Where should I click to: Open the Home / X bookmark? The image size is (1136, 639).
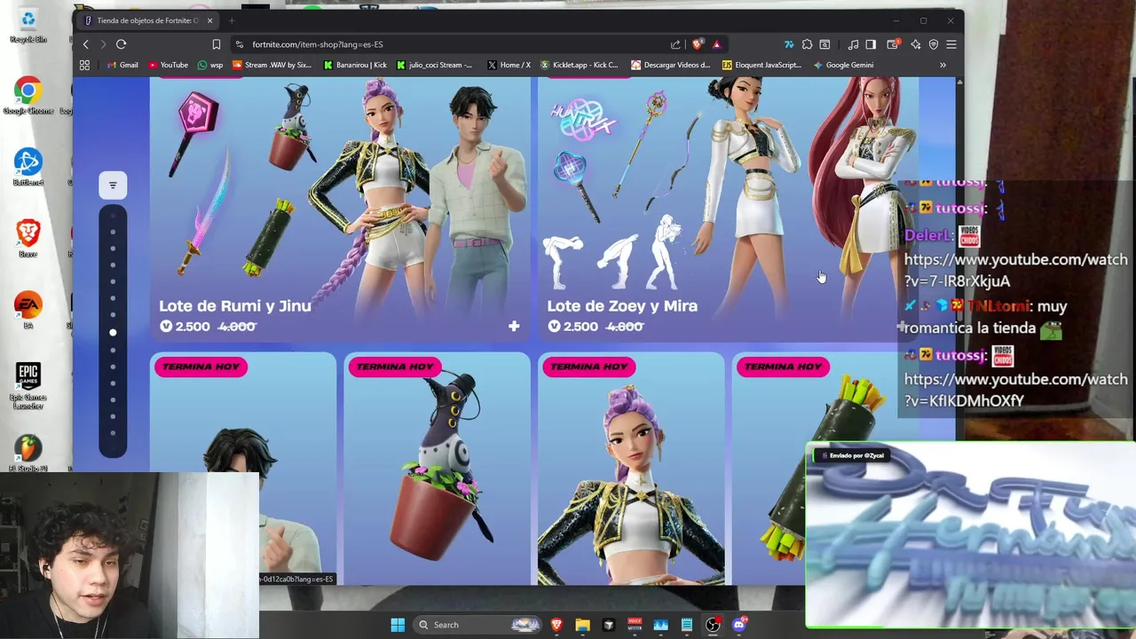coord(509,65)
